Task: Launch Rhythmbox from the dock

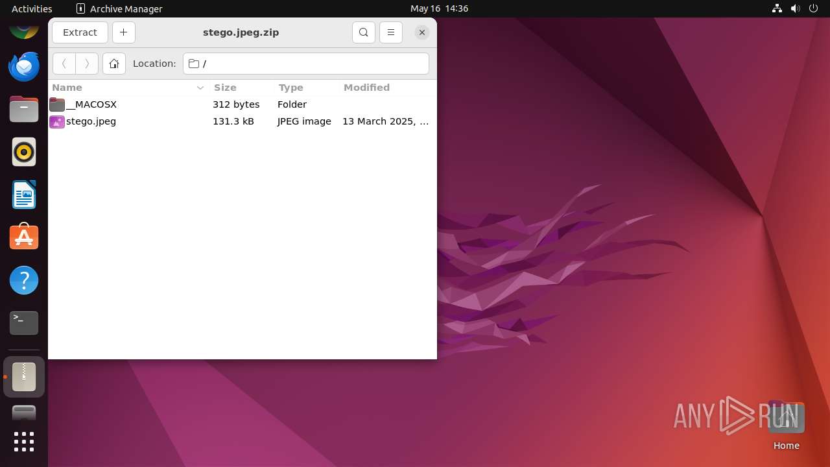Action: pyautogui.click(x=24, y=152)
